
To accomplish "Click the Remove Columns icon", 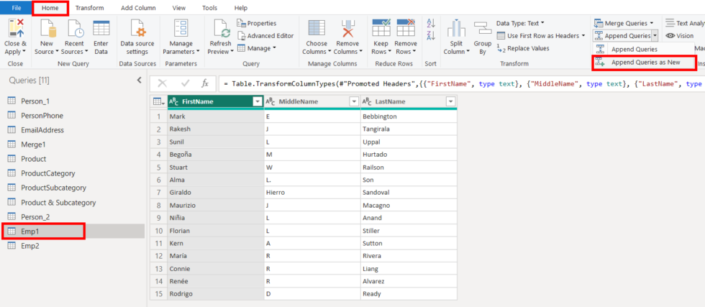I will click(348, 28).
